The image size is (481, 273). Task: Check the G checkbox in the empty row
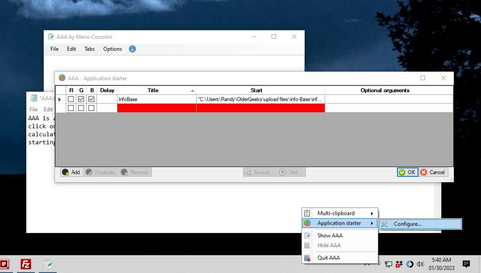point(81,108)
